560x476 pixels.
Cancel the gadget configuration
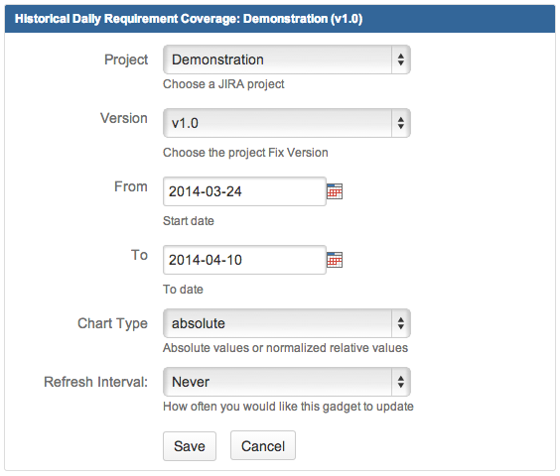point(263,445)
